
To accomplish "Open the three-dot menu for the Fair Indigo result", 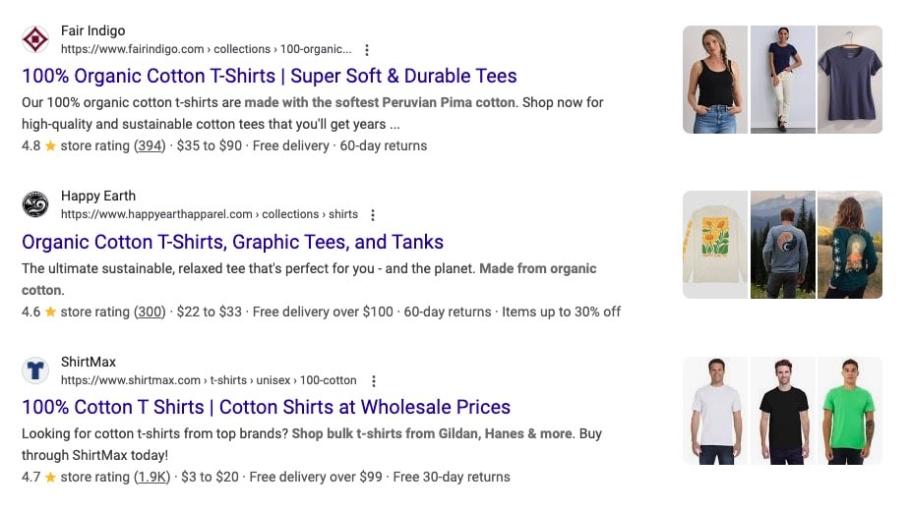I will [x=367, y=49].
